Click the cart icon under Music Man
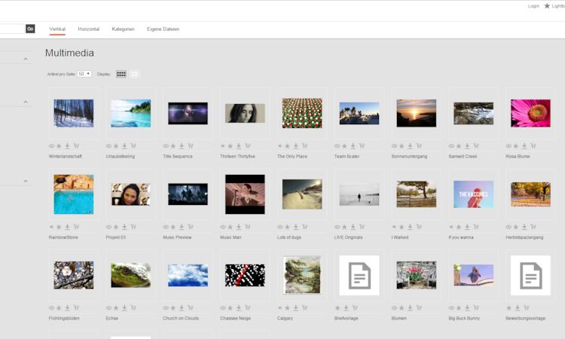Viewport: 565px width, 339px height. 248,227
